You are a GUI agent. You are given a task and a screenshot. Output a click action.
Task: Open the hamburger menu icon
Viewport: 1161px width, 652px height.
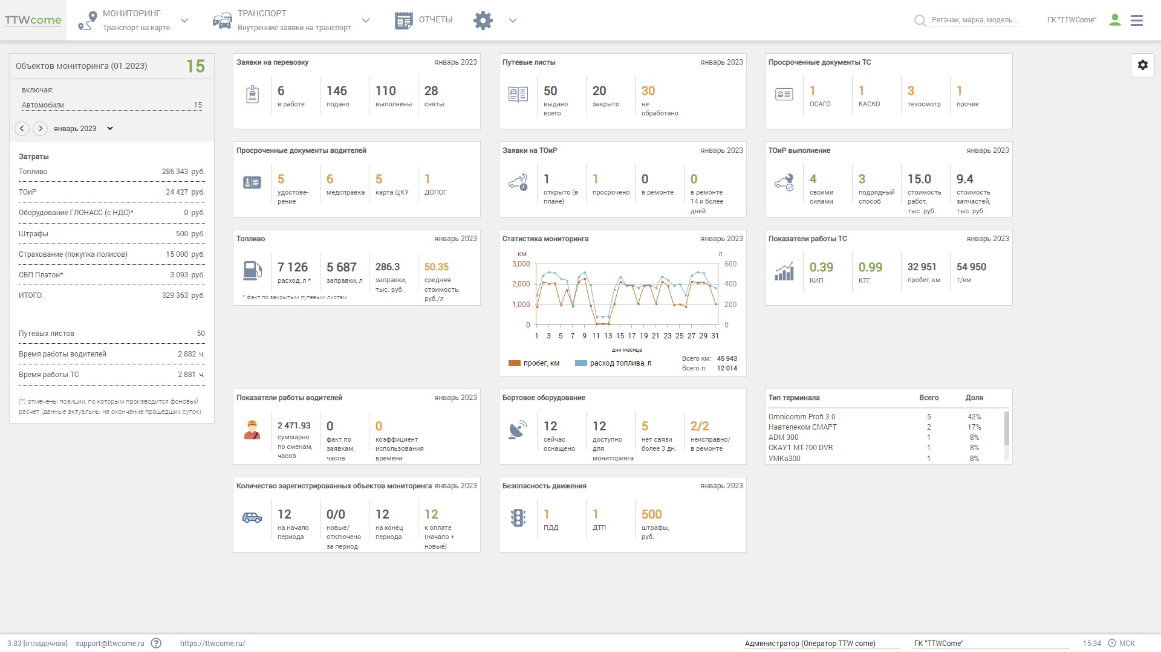click(x=1137, y=21)
